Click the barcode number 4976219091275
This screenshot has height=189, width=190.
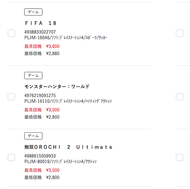click(40, 96)
